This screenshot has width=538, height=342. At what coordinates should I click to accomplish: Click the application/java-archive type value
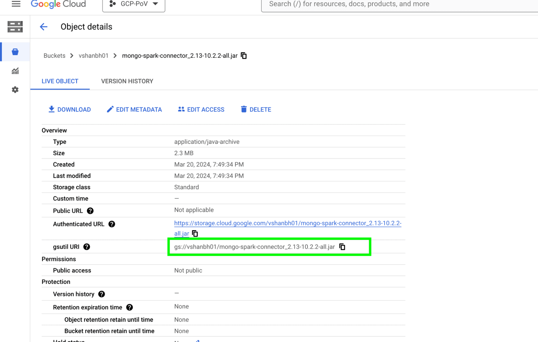pos(207,142)
